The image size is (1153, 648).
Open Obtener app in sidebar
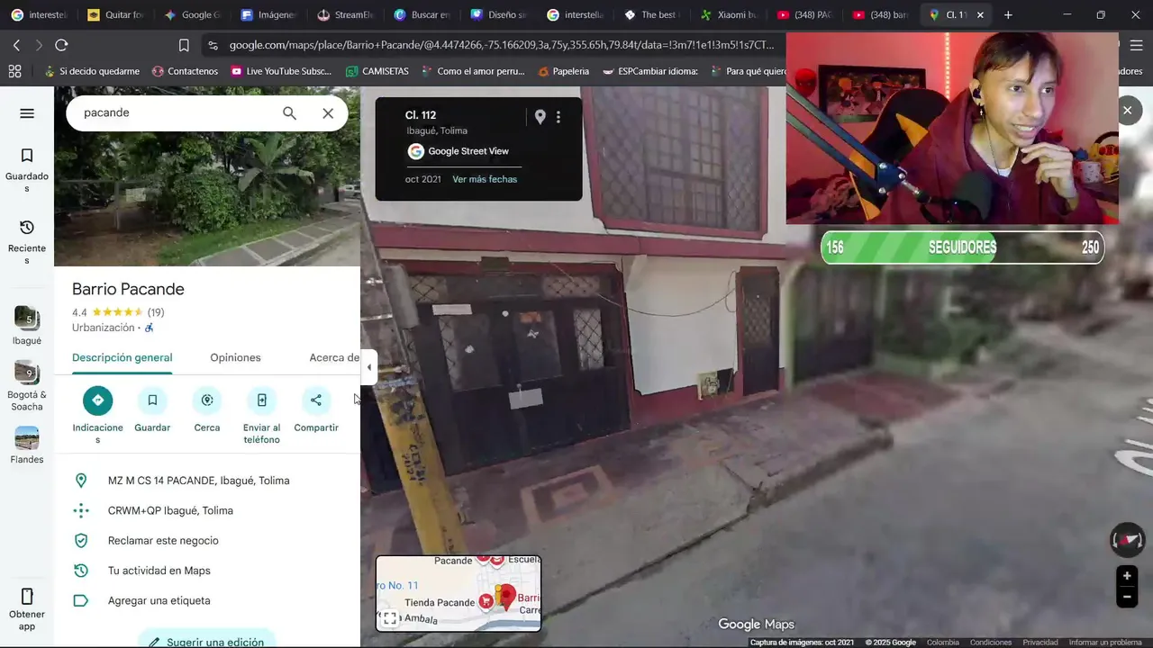(x=27, y=609)
